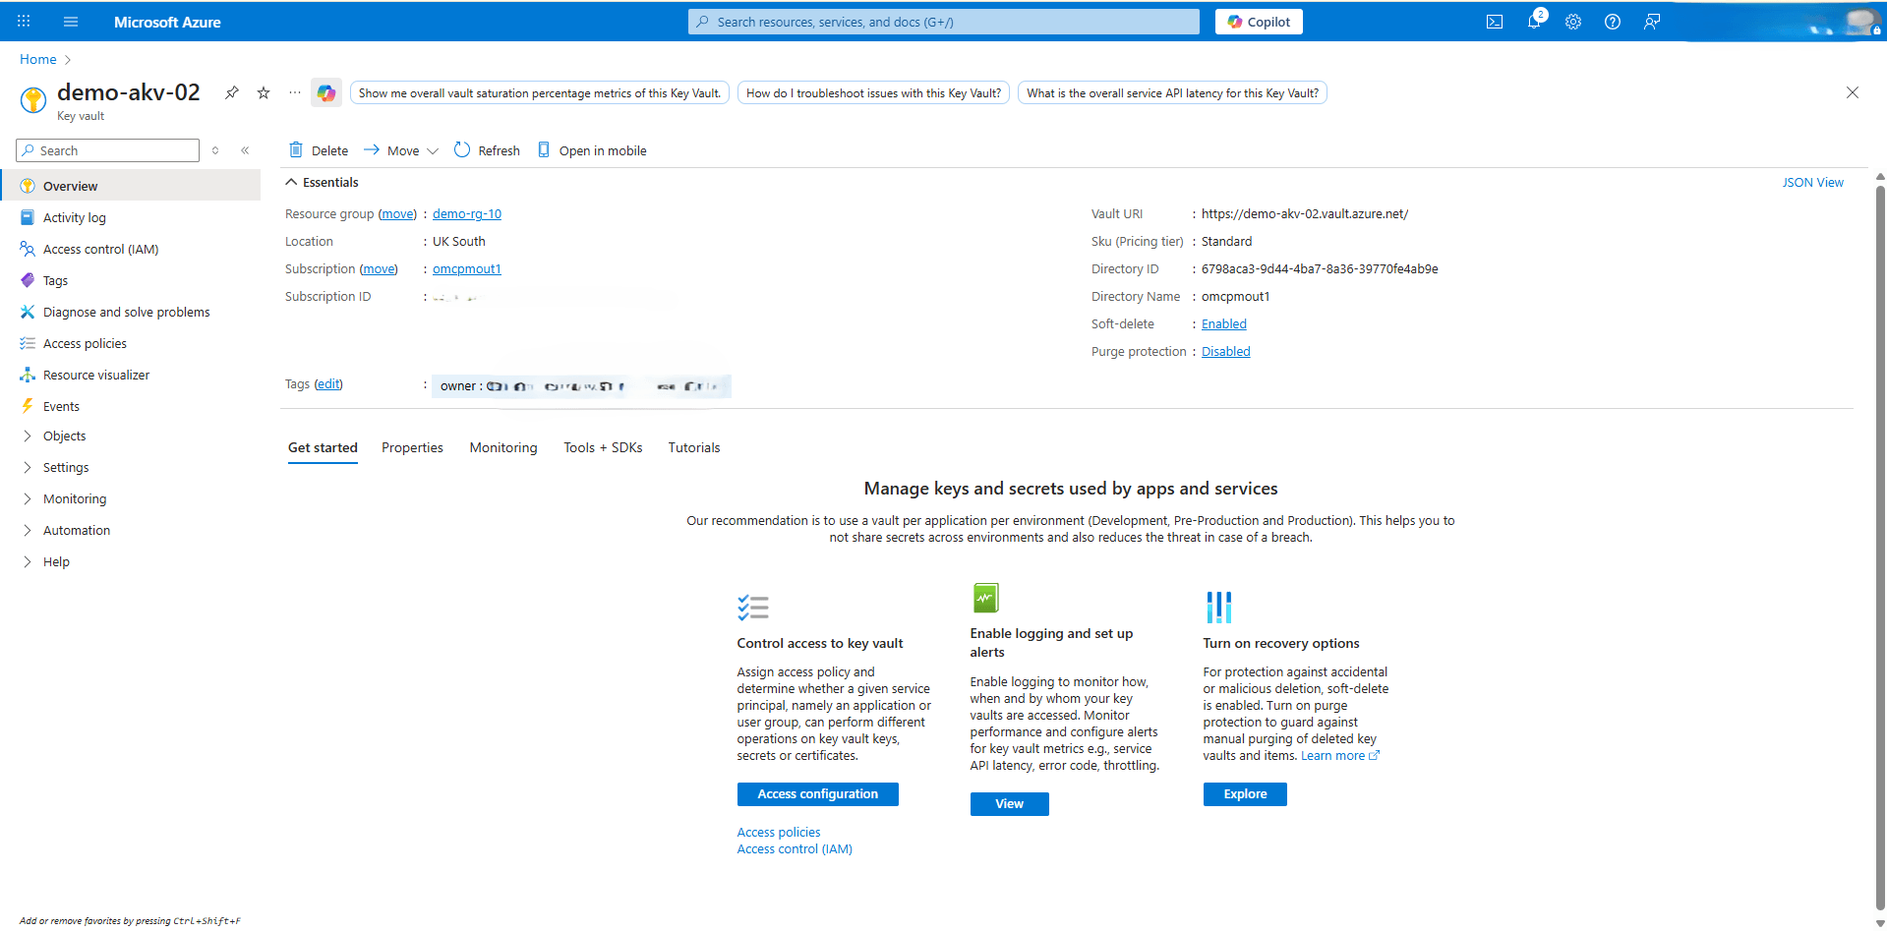Switch to the Properties tab
Screen dimensions: 1887x931
pyautogui.click(x=412, y=447)
